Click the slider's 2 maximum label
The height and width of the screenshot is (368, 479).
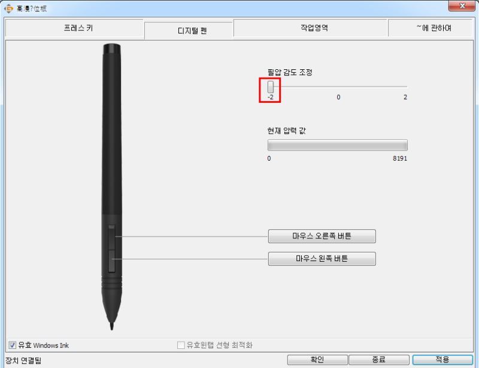pos(405,97)
